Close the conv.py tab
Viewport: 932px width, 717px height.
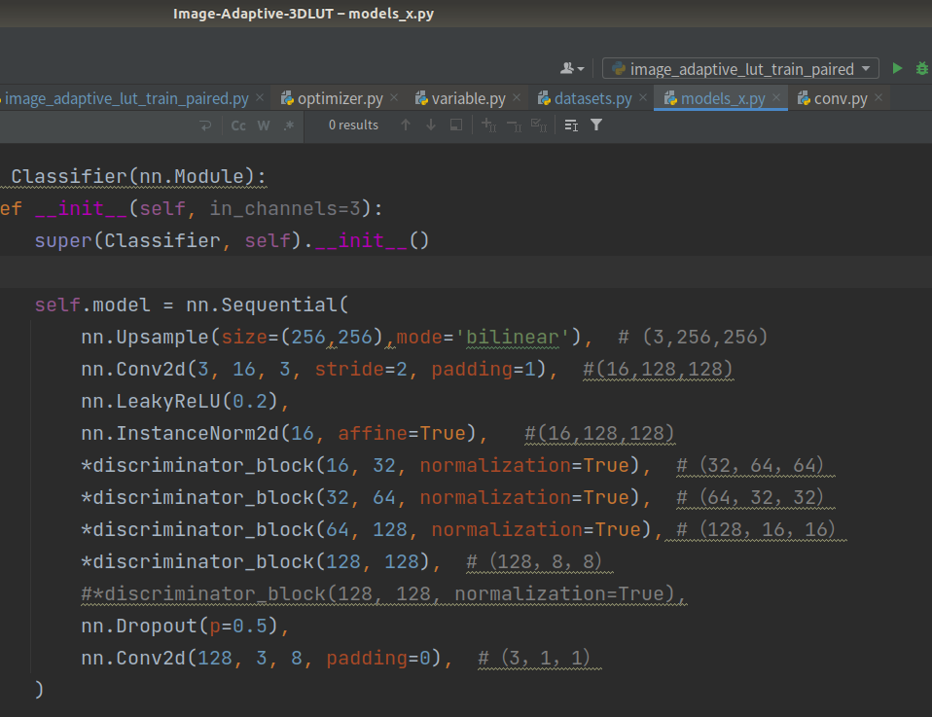click(878, 97)
